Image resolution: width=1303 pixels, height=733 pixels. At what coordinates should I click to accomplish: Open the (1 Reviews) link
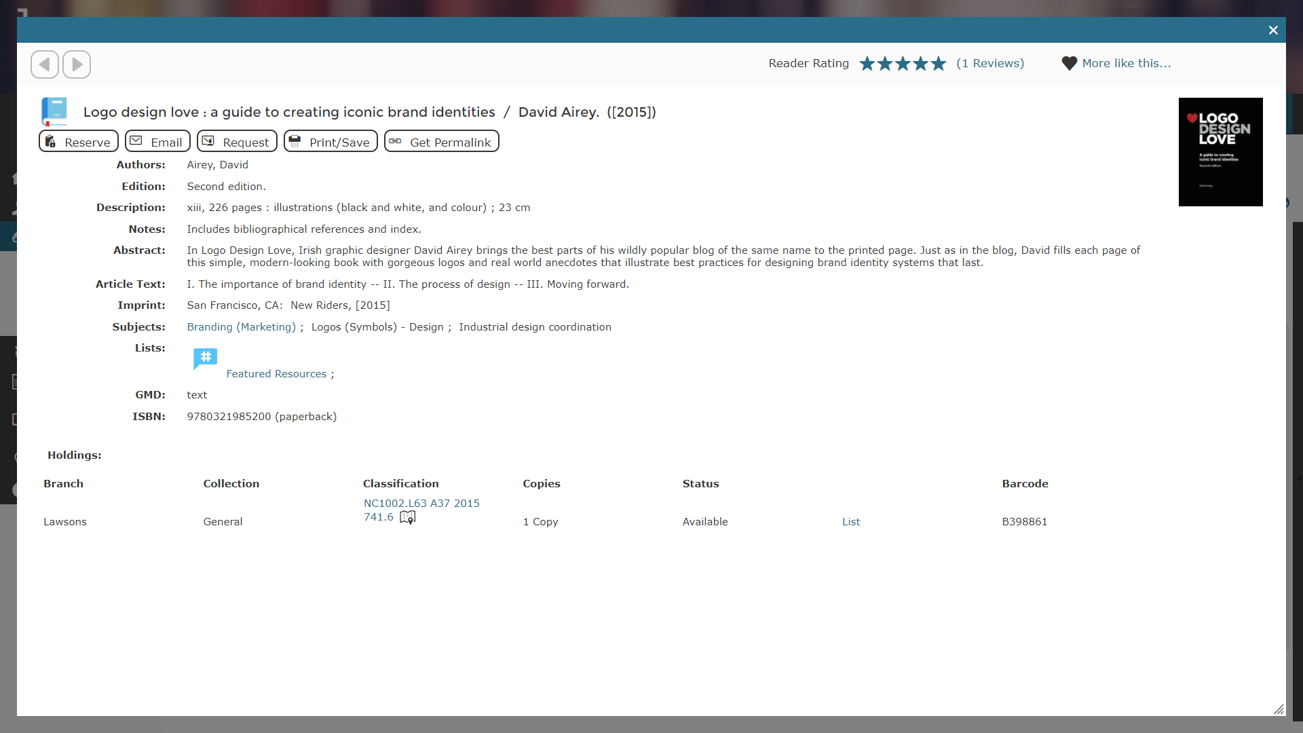[x=990, y=63]
